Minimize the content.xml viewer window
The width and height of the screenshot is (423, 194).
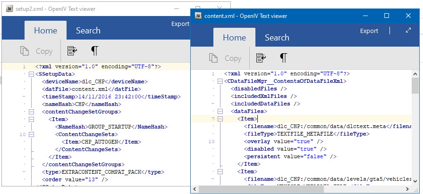coord(364,16)
